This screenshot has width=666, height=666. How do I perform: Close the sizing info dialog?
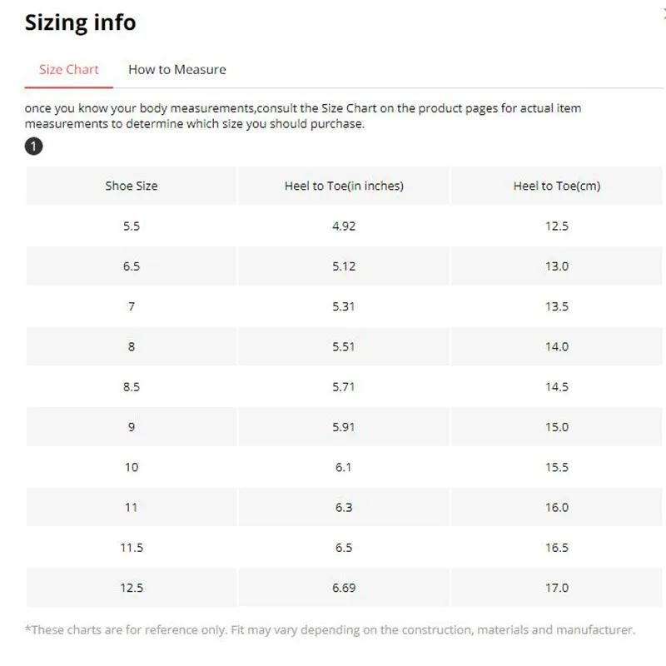coord(664,14)
